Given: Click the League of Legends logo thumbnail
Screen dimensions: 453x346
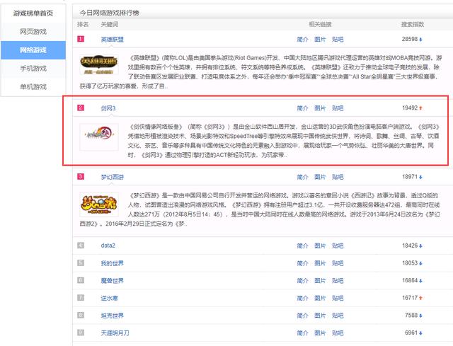Looking at the screenshot, I should tap(100, 66).
